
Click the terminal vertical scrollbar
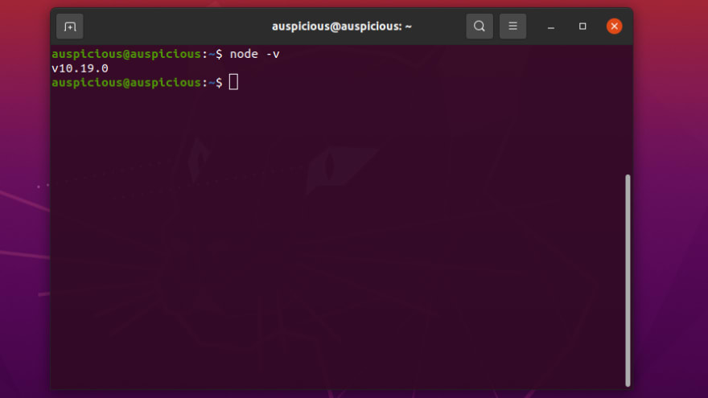click(x=628, y=281)
